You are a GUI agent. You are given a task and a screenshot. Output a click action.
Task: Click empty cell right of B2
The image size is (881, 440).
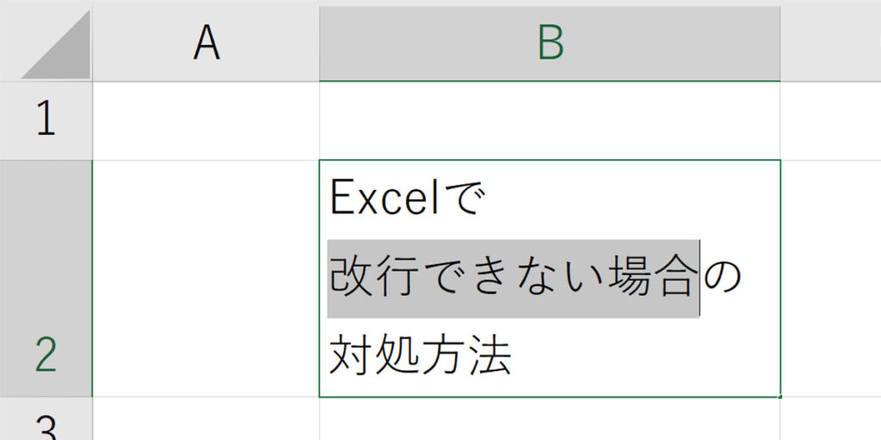click(x=830, y=278)
